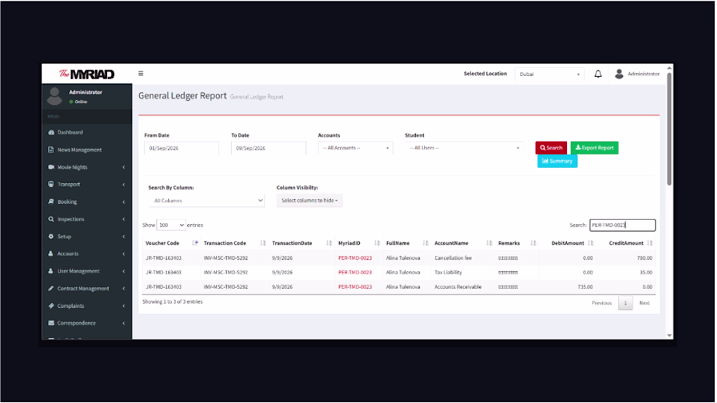Open the All Users student dropdown
Image resolution: width=717 pixels, height=403 pixels.
click(x=464, y=148)
